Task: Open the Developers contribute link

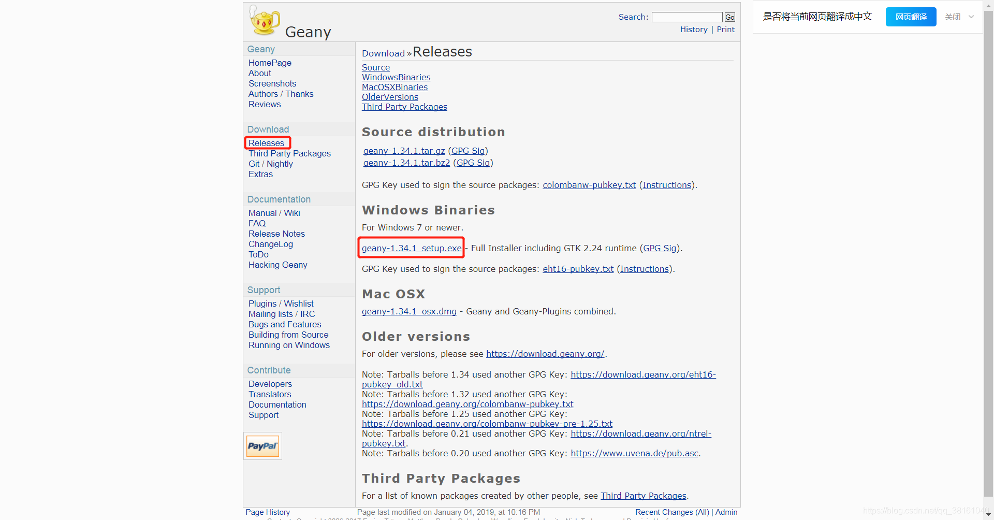Action: [x=270, y=384]
